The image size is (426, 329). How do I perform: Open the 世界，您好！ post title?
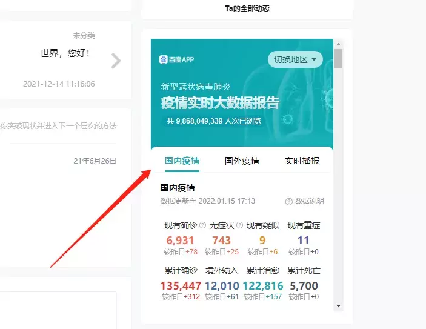pyautogui.click(x=65, y=53)
